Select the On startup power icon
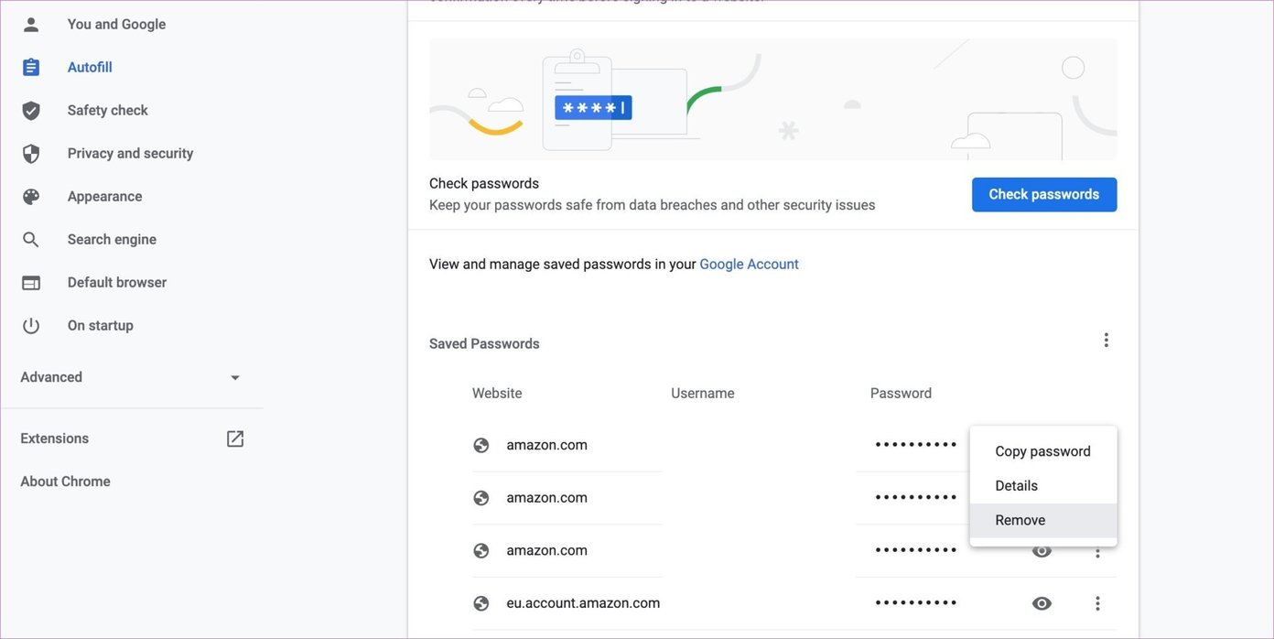The width and height of the screenshot is (1274, 639). pos(31,326)
